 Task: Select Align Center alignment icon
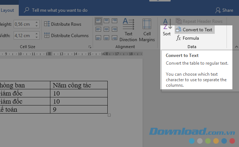107,29
